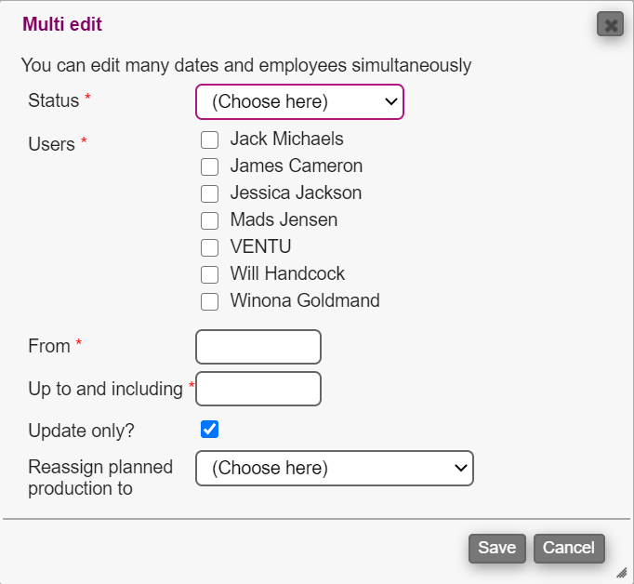Viewport: 634px width, 584px height.
Task: Click the Update only? label text
Action: point(84,431)
